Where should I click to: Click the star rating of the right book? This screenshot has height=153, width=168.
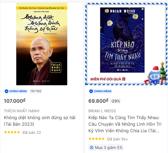97,139
